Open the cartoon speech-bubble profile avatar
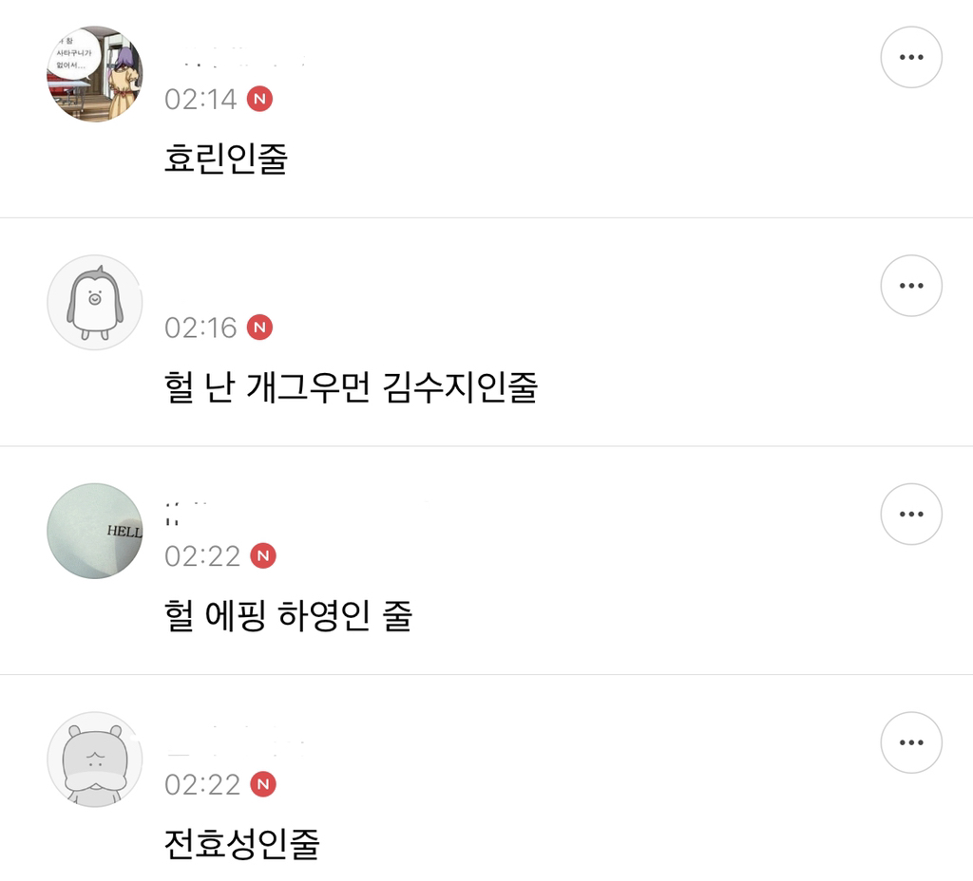Viewport: 973px width, 881px height. click(x=94, y=74)
